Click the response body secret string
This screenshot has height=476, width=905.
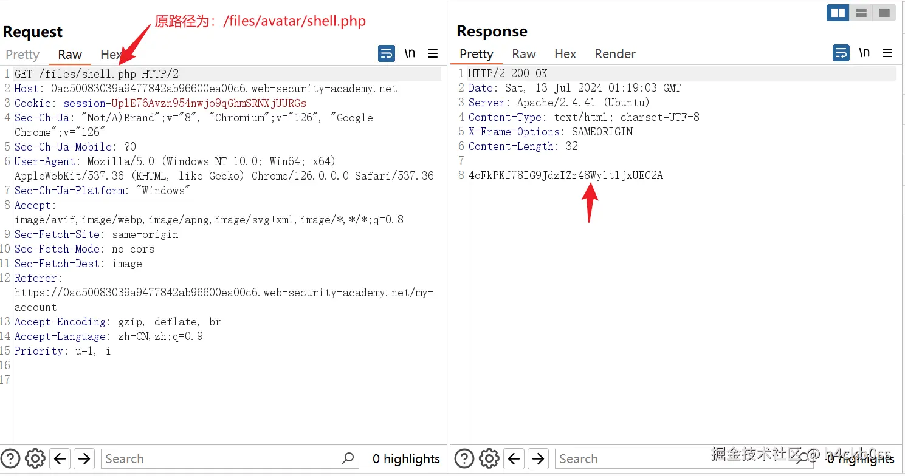[566, 175]
